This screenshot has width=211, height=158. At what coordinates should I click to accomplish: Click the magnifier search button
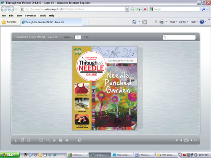tap(203, 9)
